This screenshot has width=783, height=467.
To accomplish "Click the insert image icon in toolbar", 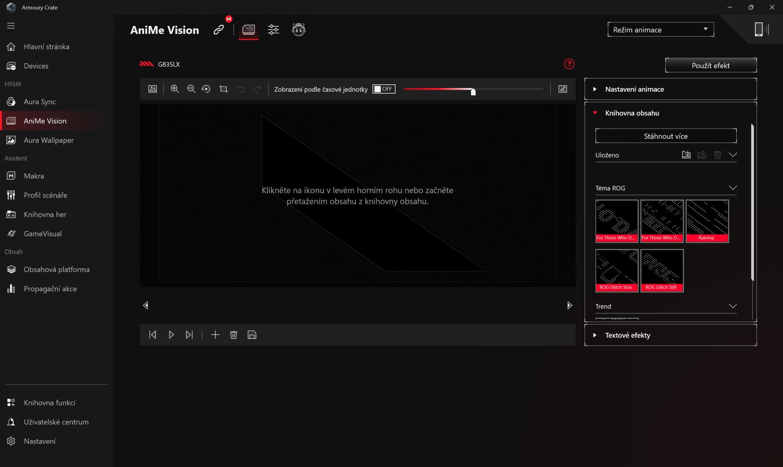I will click(x=153, y=89).
